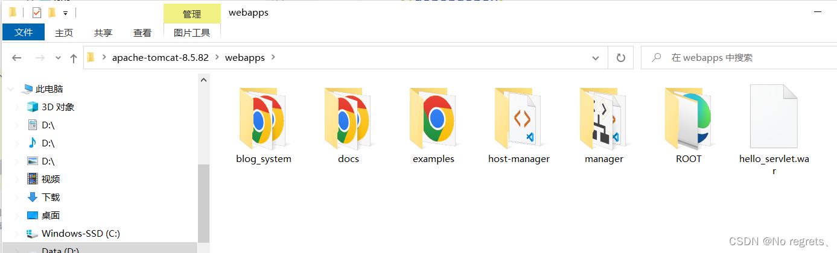Click the ROOT folder name label

point(689,159)
